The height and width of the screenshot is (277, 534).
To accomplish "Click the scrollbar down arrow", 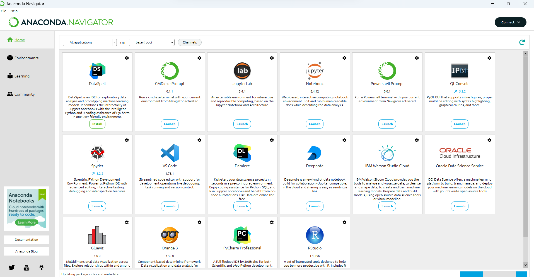I will [x=525, y=265].
